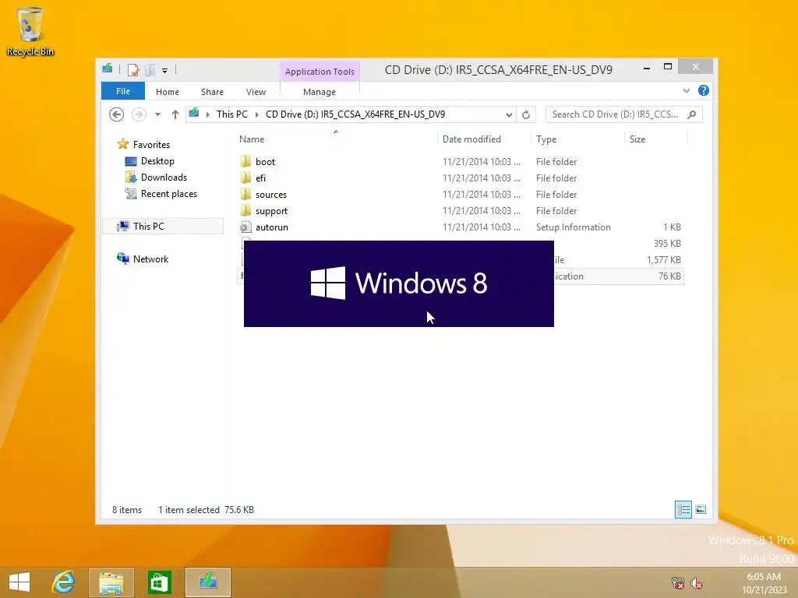Click the New folder quick access icon
Image resolution: width=798 pixels, height=598 pixels.
[x=150, y=69]
